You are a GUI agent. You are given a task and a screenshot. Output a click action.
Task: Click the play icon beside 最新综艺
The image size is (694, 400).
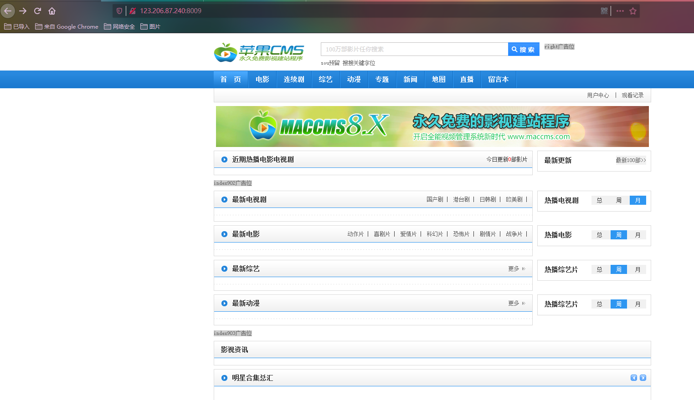point(224,268)
